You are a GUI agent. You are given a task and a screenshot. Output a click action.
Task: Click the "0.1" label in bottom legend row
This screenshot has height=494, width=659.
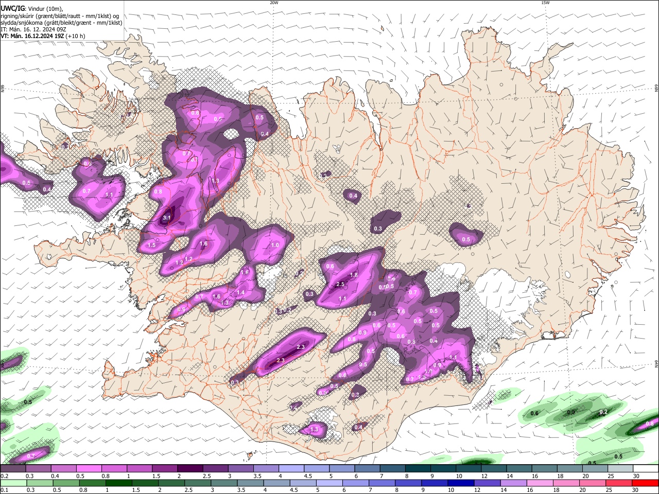[4, 490]
